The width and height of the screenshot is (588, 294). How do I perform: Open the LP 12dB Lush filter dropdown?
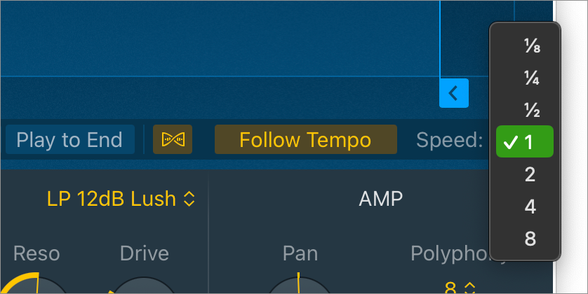[x=121, y=199]
